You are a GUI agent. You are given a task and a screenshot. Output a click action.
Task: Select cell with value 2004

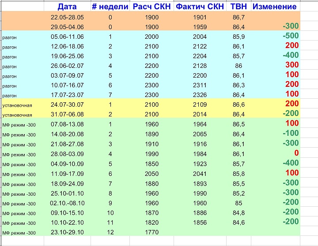(x=200, y=37)
